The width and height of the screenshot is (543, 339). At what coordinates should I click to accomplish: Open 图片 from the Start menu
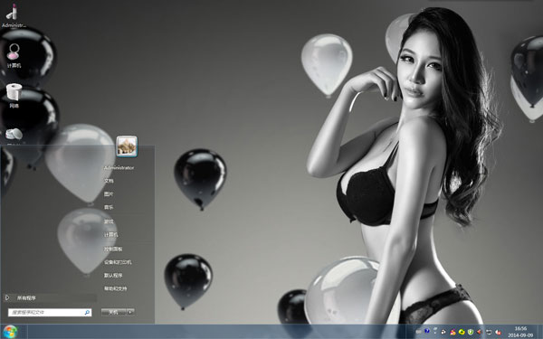click(109, 194)
